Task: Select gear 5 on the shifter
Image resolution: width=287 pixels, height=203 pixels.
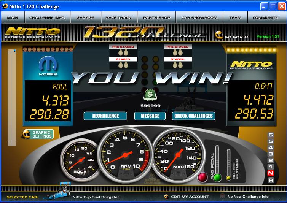Action: 271,141
